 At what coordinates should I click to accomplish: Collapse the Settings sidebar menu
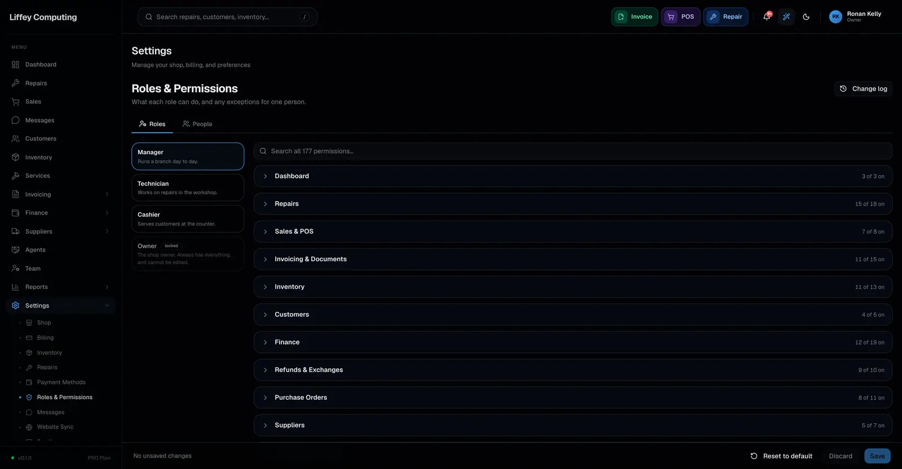tap(107, 306)
